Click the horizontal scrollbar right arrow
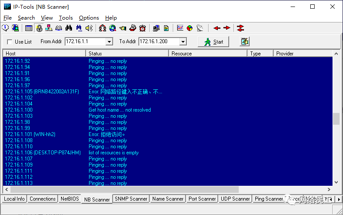The image size is (343, 215). click(329, 189)
